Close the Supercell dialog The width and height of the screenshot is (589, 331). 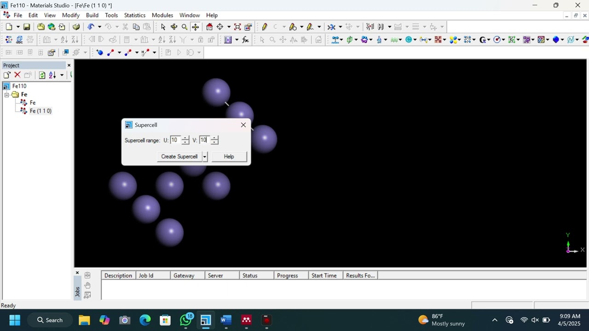pos(243,125)
